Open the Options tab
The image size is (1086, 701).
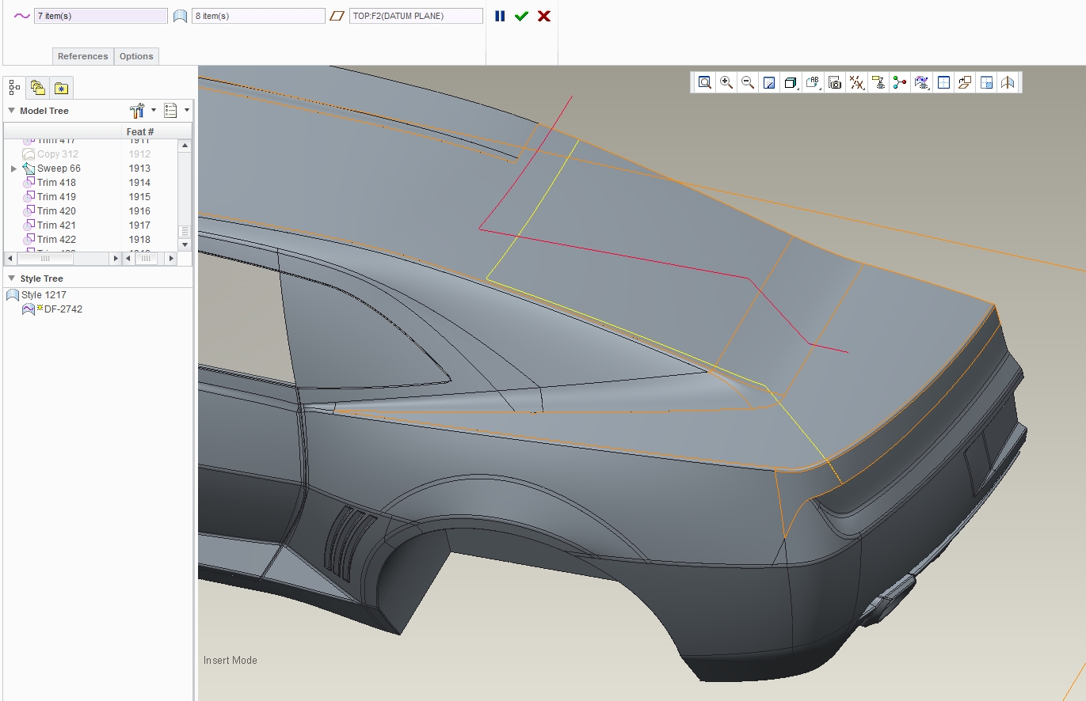136,56
